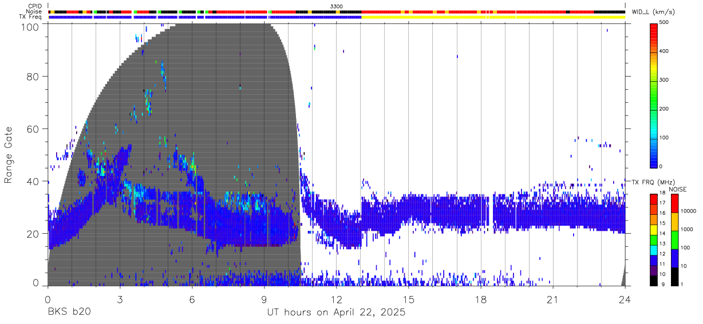Click the blue segment of TX Freq bar
This screenshot has height=324, width=703.
204,17
